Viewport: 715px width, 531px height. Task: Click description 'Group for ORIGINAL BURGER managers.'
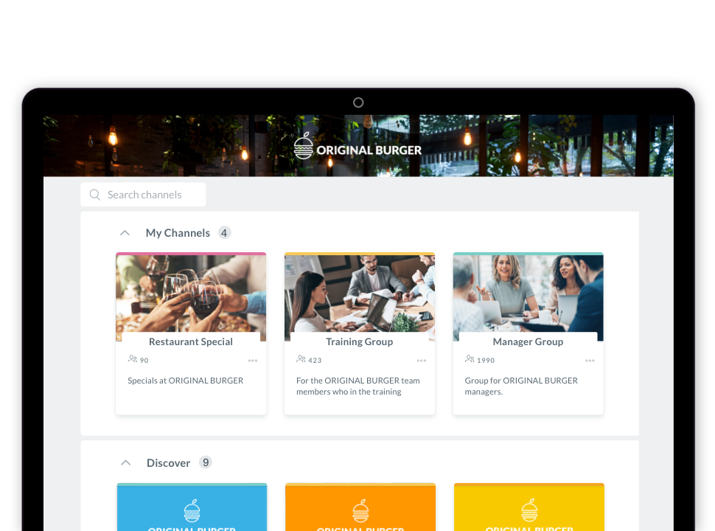click(521, 386)
